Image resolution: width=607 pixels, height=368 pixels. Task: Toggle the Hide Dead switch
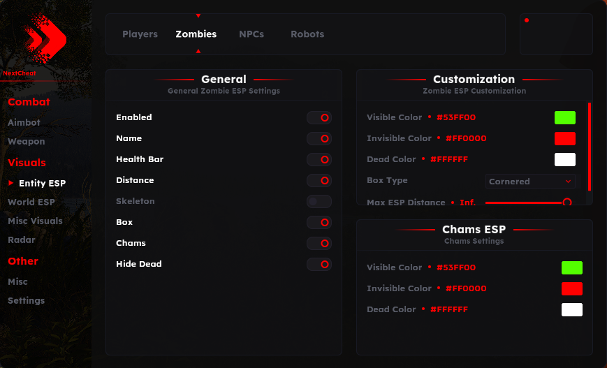click(319, 264)
